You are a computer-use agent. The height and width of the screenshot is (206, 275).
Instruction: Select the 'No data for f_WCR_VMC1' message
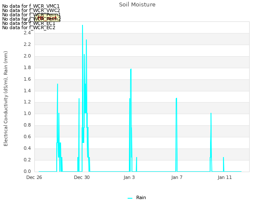point(31,6)
